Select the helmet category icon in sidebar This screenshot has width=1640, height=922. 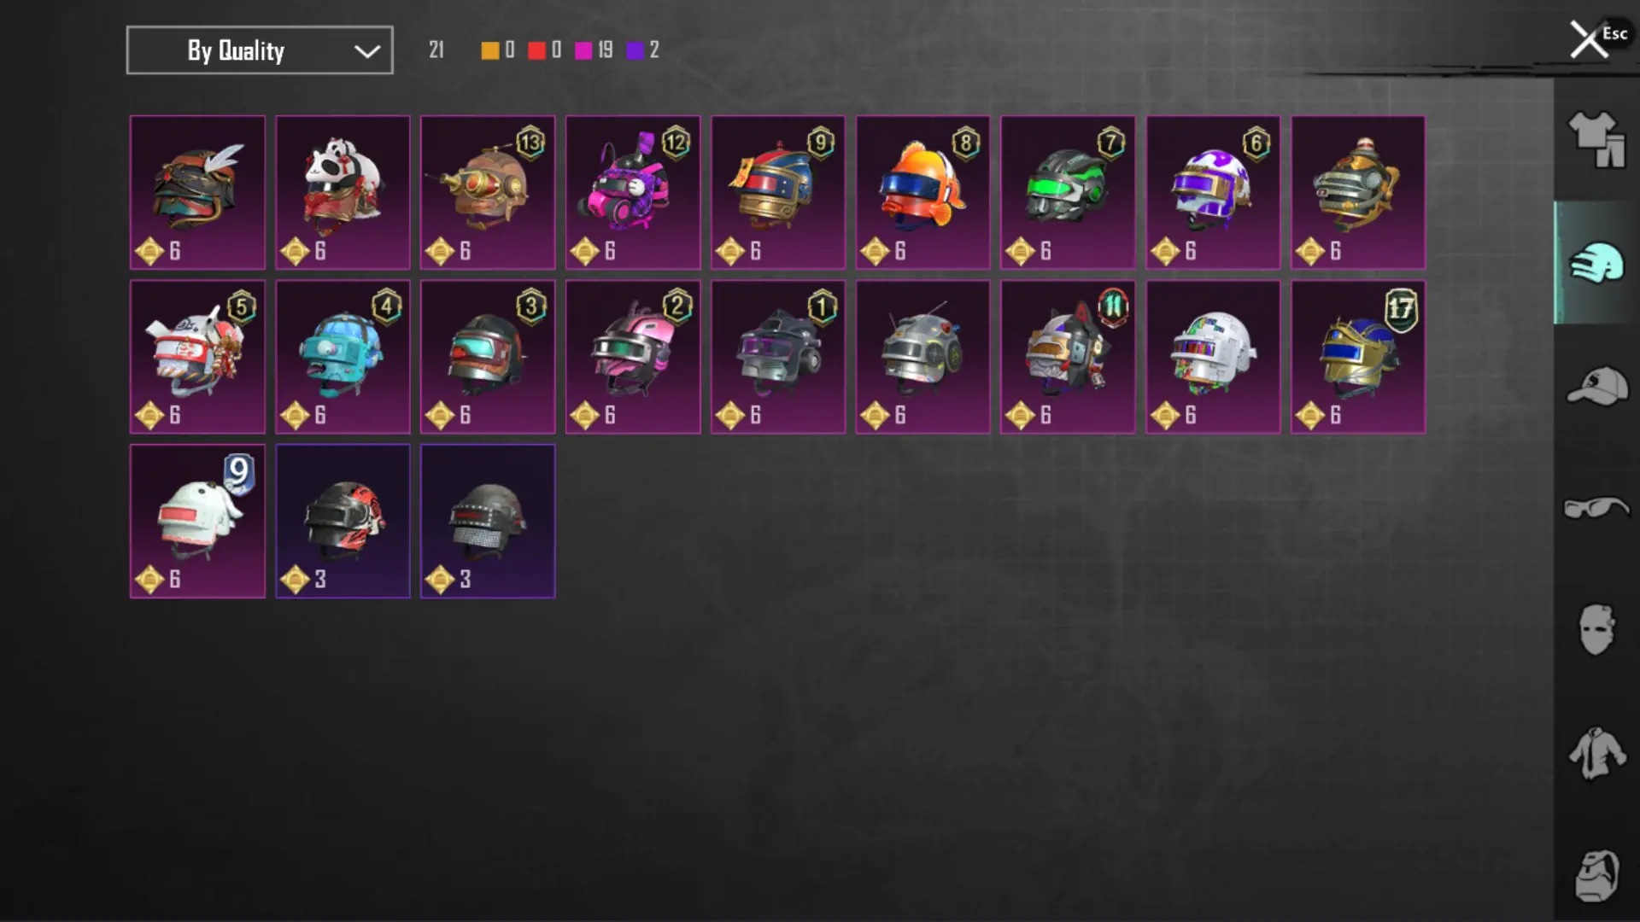tap(1596, 263)
